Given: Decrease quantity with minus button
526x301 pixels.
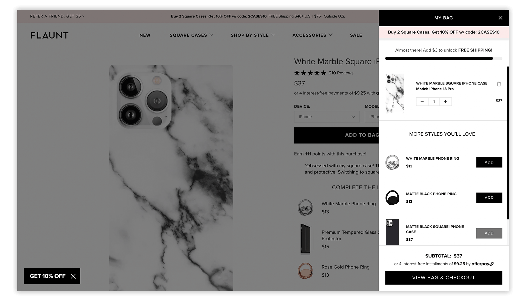Looking at the screenshot, I should click(x=422, y=102).
